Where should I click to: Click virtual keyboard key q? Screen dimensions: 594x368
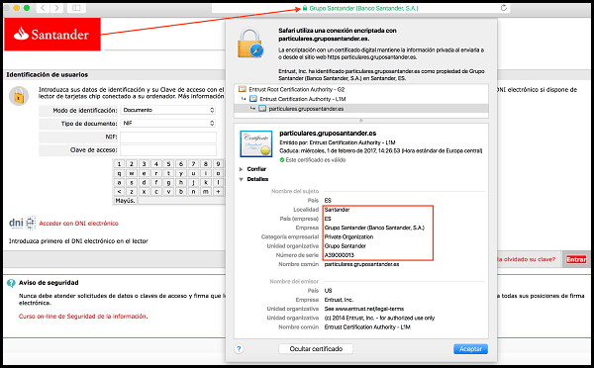119,173
